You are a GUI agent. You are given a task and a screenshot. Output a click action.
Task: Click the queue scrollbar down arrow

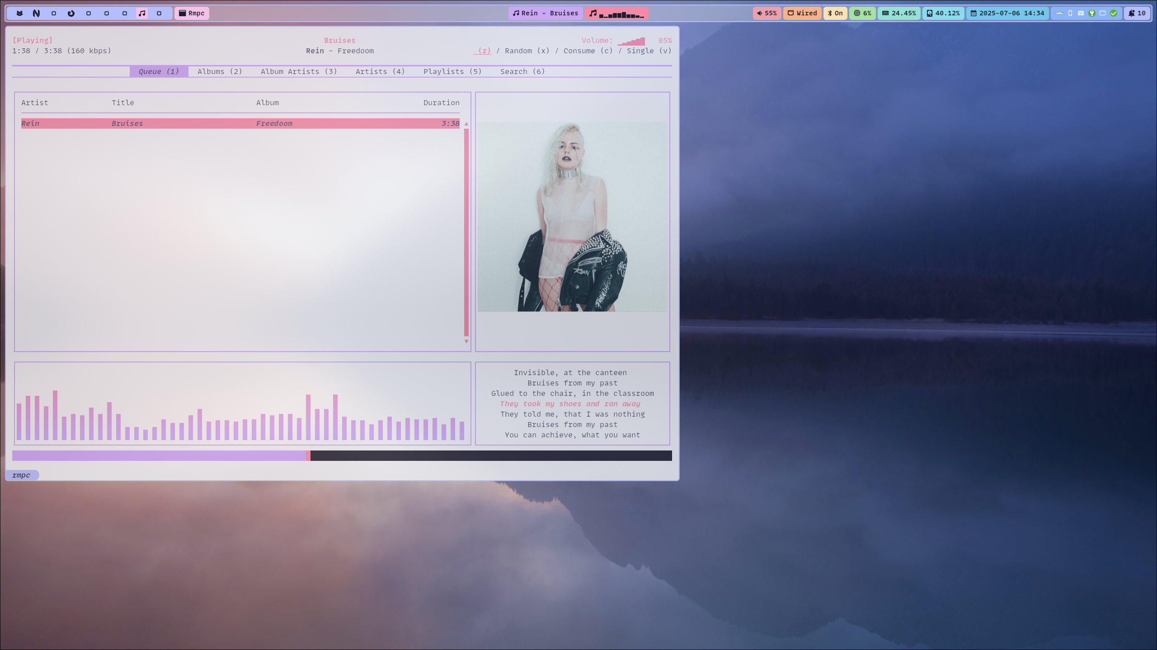[x=466, y=342]
